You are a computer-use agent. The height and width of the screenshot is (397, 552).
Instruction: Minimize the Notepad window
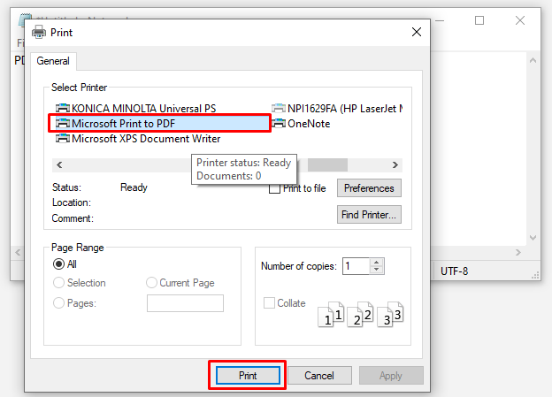pyautogui.click(x=440, y=20)
